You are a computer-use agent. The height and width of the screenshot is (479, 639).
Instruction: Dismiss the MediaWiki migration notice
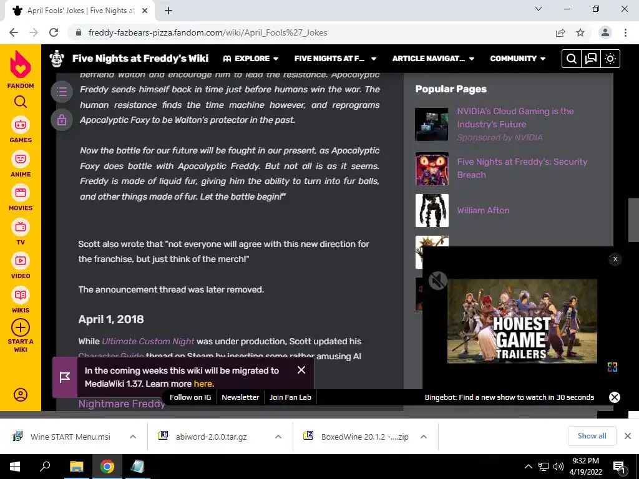301,370
